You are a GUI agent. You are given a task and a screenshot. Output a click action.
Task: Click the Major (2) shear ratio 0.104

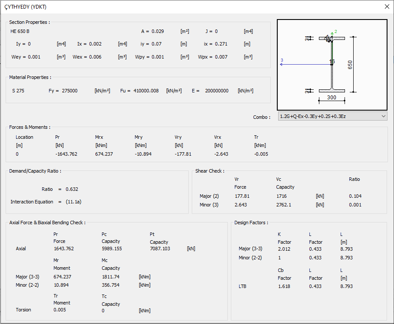(x=355, y=196)
